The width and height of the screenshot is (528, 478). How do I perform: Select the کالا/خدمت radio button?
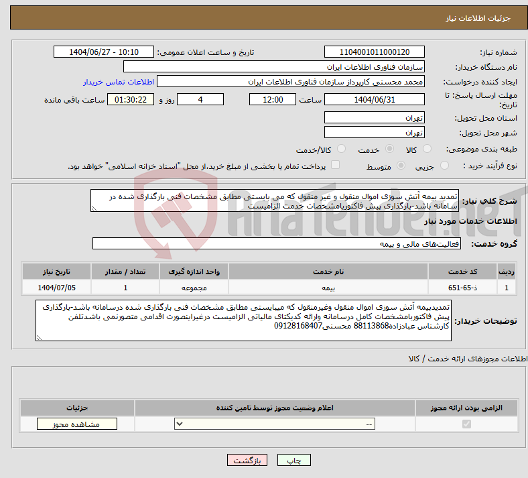341,149
